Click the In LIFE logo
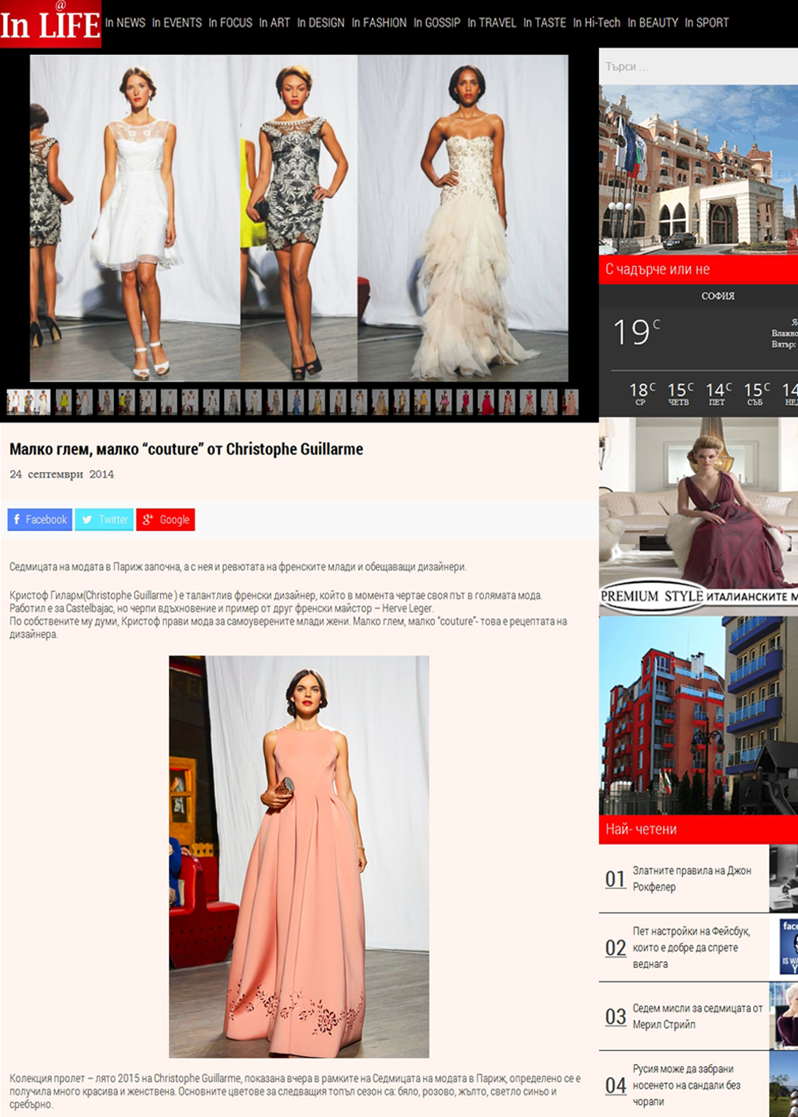This screenshot has width=798, height=1117. click(50, 24)
